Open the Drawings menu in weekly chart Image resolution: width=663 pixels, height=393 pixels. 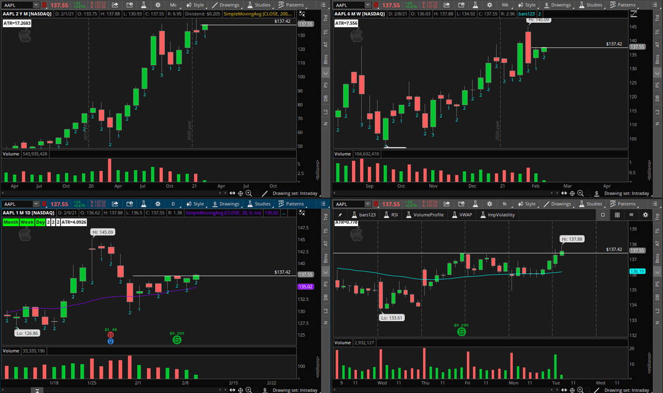[x=557, y=5]
